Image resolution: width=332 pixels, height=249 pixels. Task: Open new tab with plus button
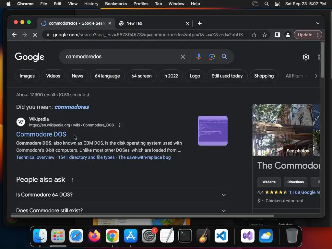tap(199, 23)
